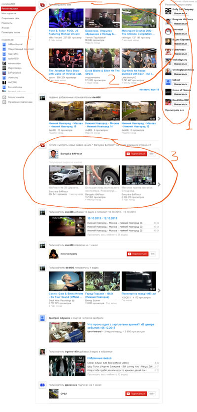Expand more Barsyaka ФАРпост popular videos arrow
Viewport: 197px width, 412px height.
point(159,185)
